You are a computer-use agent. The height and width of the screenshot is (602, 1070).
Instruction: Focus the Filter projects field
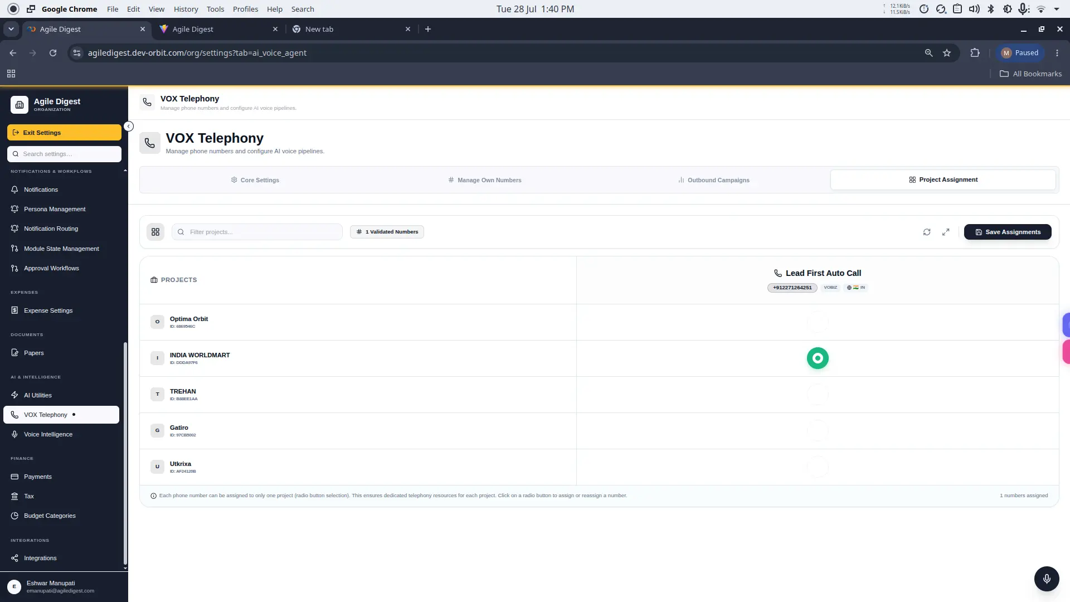257,232
